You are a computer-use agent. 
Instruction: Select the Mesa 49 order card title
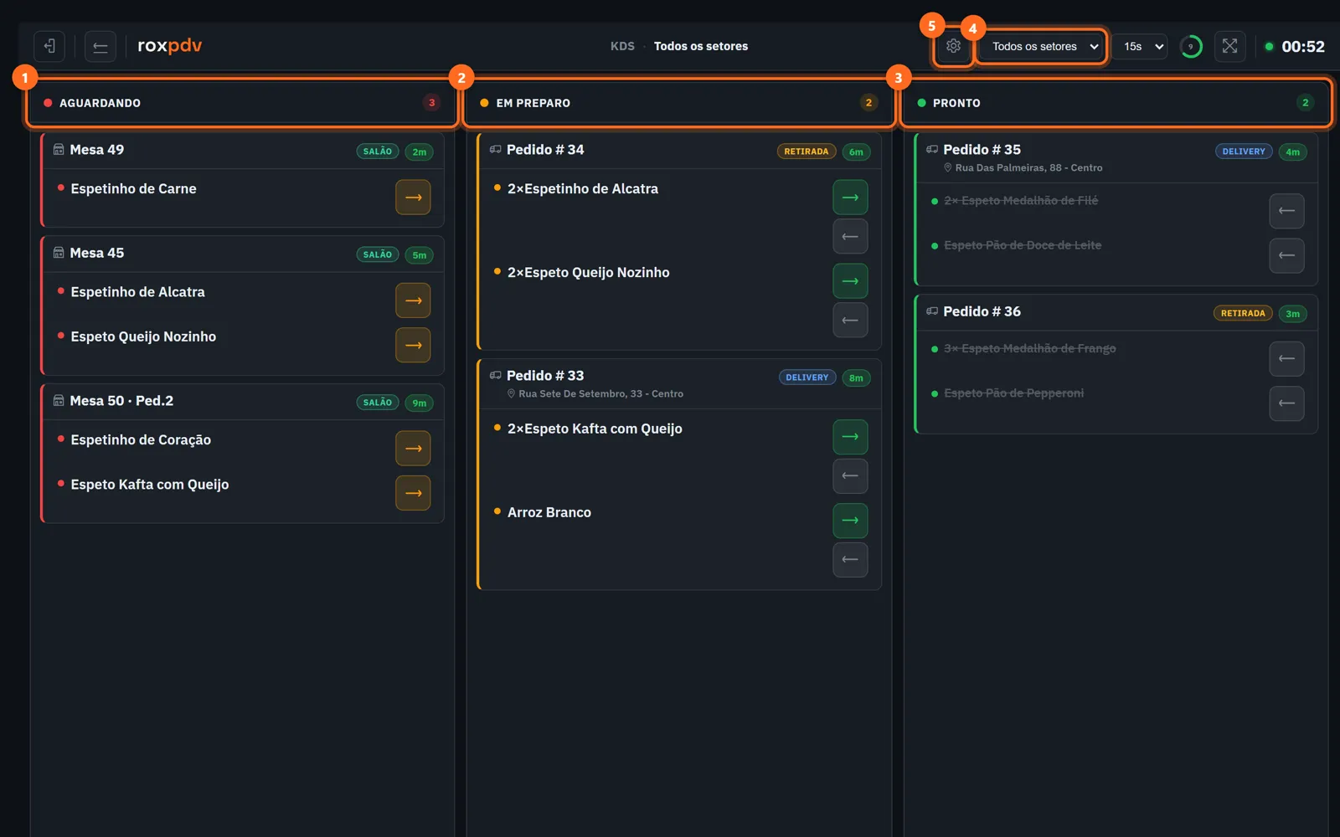97,150
